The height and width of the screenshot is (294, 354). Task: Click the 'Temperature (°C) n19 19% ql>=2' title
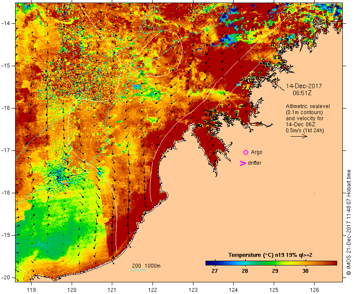[270, 255]
